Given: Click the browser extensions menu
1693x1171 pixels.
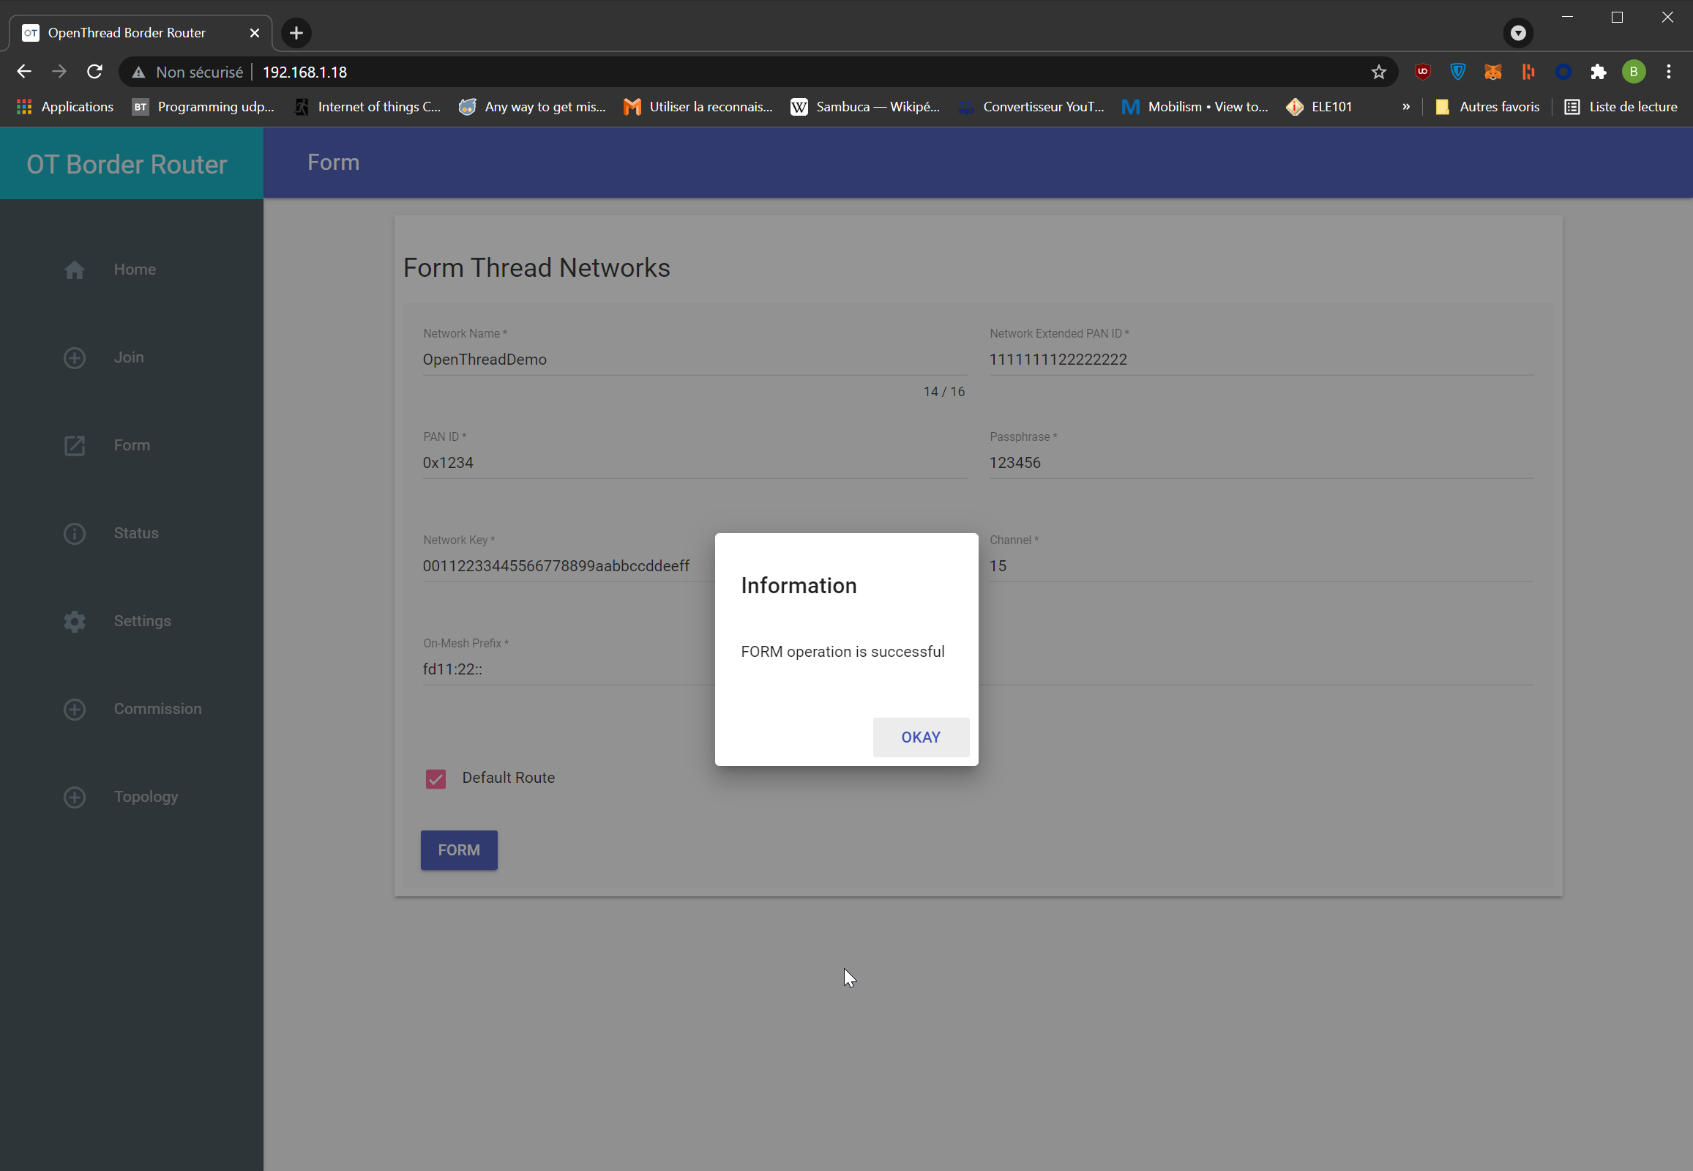Looking at the screenshot, I should pyautogui.click(x=1599, y=72).
